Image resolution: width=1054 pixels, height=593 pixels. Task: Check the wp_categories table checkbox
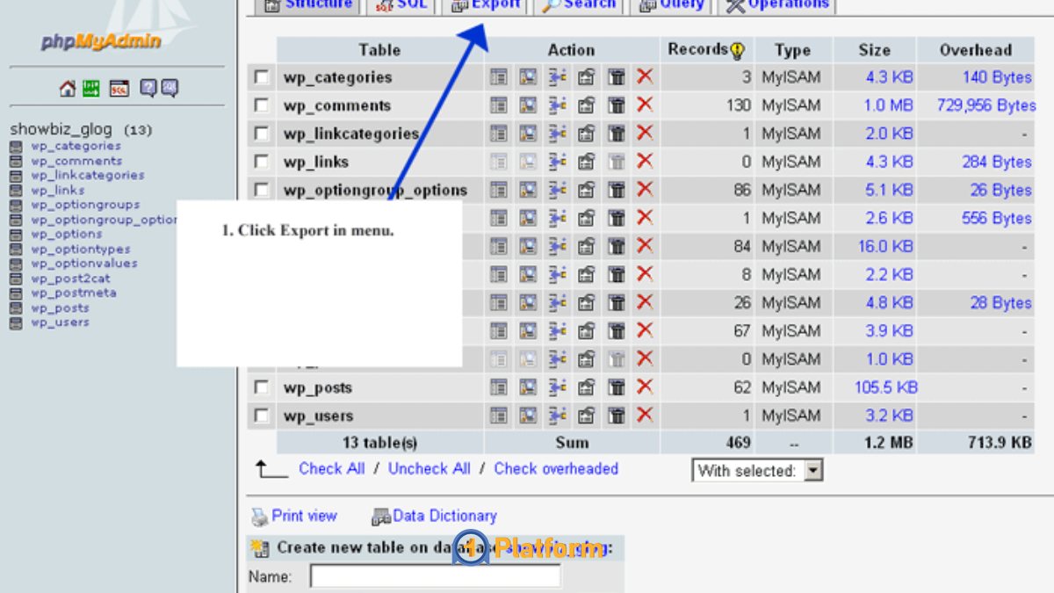point(261,77)
